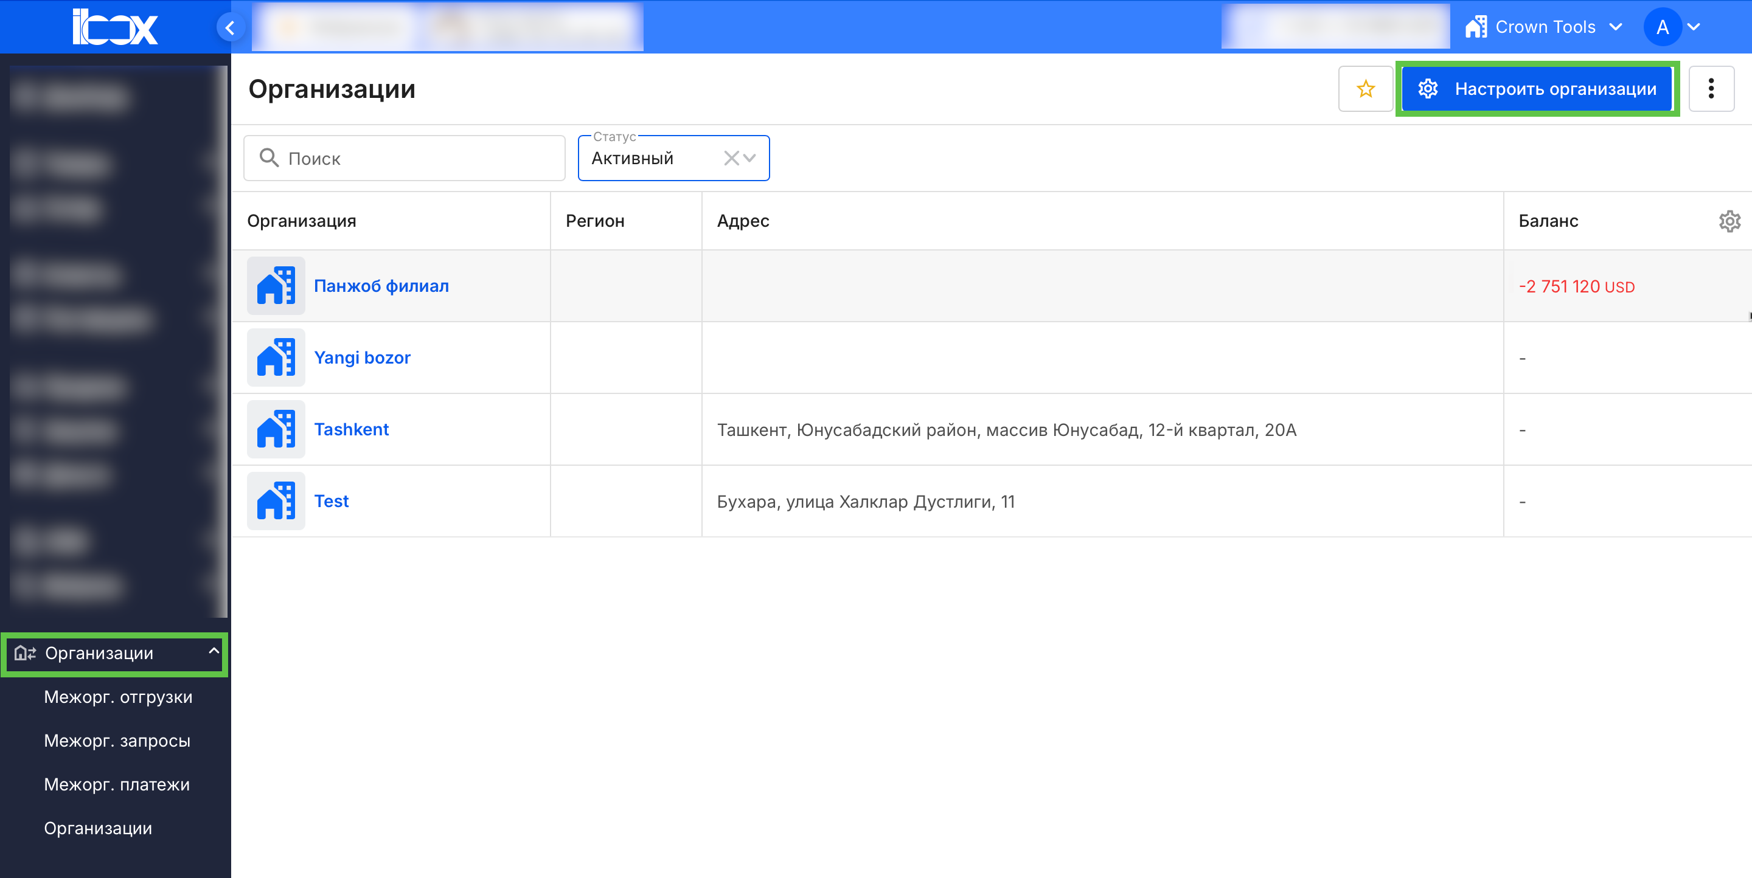The image size is (1752, 878).
Task: Expand the Crown Tools organization switcher
Action: pyautogui.click(x=1545, y=27)
